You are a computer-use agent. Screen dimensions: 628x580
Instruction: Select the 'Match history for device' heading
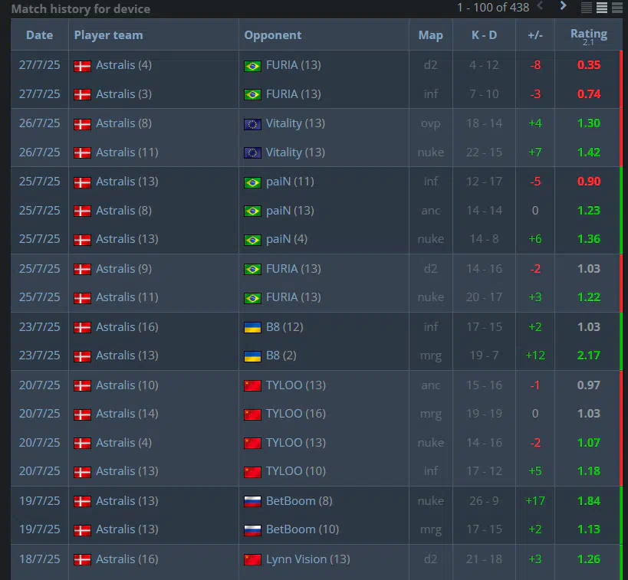click(81, 8)
